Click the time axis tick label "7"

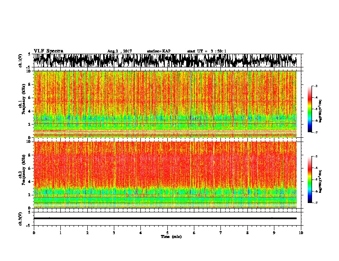coord(221,233)
